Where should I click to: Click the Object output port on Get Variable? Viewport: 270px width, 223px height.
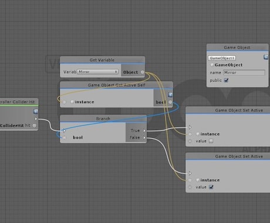pyautogui.click(x=143, y=72)
